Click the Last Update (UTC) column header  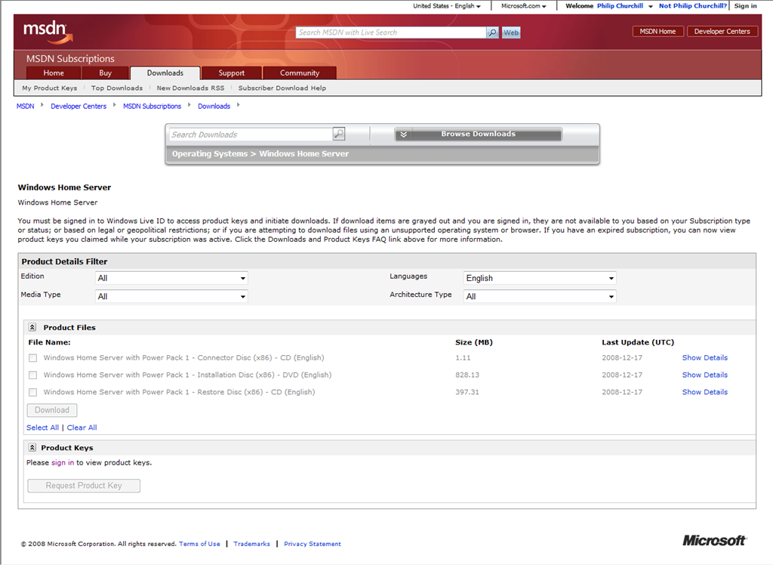click(x=638, y=342)
